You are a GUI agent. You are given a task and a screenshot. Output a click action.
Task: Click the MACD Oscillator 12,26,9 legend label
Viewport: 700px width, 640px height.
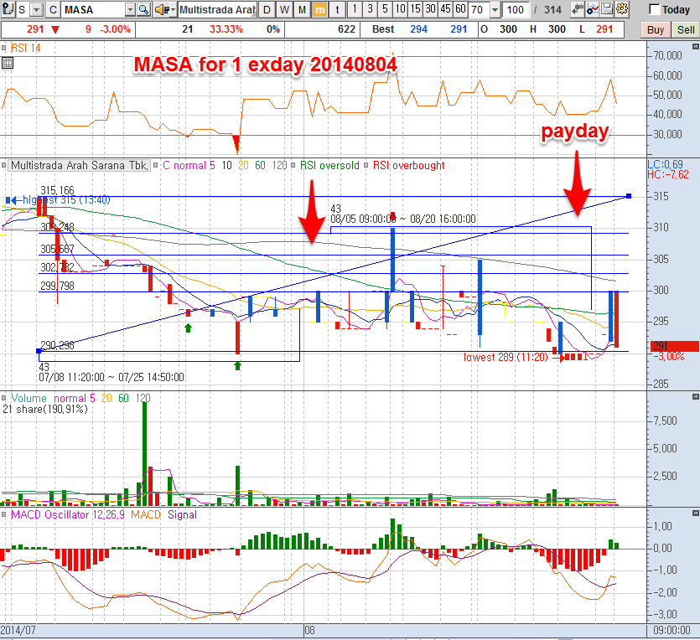[67, 514]
